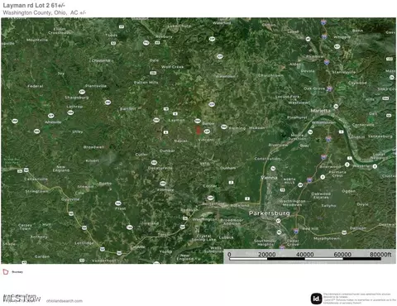The height and width of the screenshot is (306, 397).
Task: Open the black id. logo badge
Action: 316,299
